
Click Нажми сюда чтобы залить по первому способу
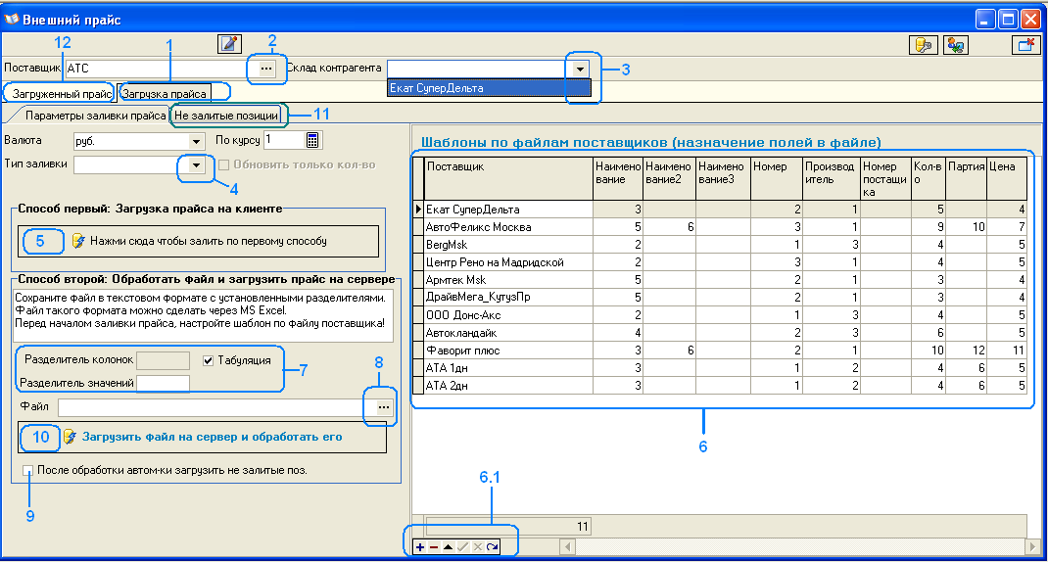pos(198,241)
